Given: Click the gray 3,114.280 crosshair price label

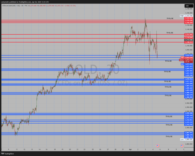Looking at the screenshot, I should pos(189,40).
